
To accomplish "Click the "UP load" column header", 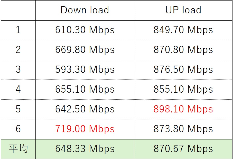I will pyautogui.click(x=183, y=10).
